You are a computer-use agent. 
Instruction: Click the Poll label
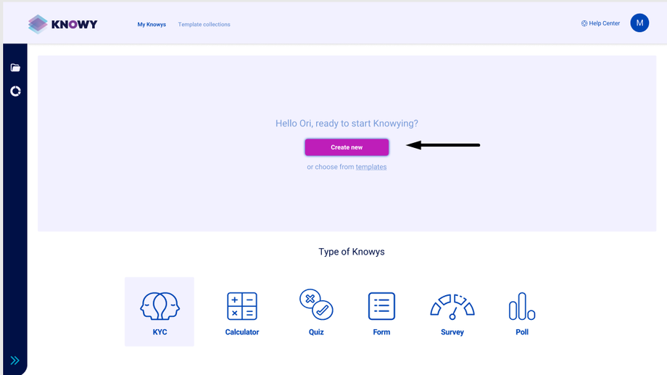[x=522, y=332]
